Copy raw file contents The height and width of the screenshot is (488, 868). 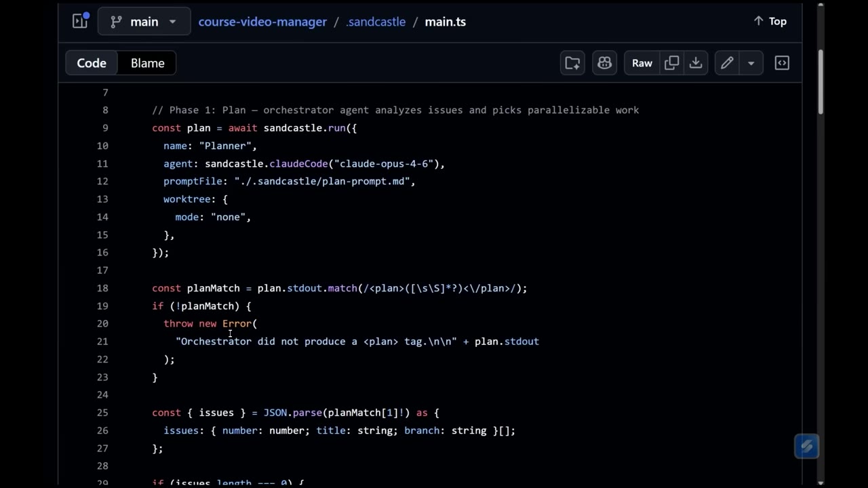click(x=671, y=63)
